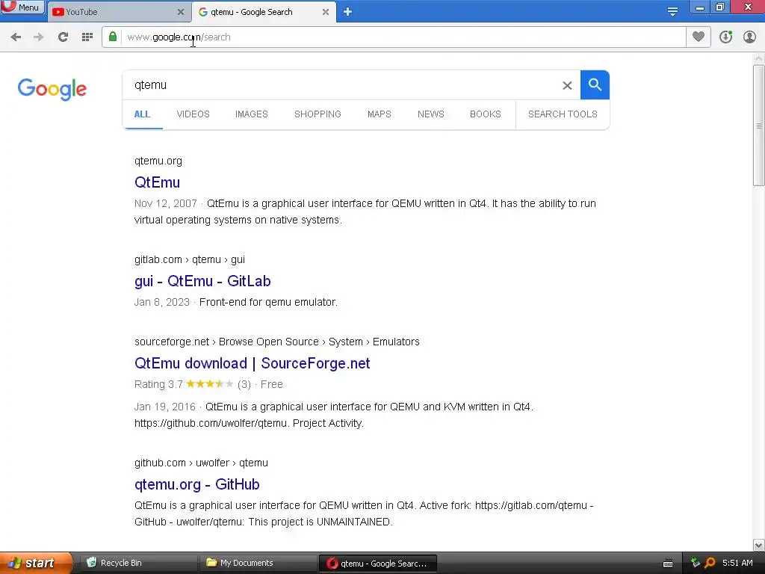Viewport: 765px width, 574px height.
Task: Open the Windows start button
Action: (35, 563)
